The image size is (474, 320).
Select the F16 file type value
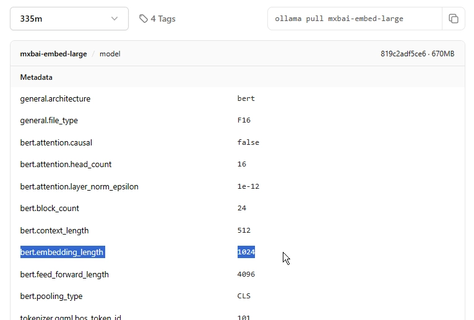pyautogui.click(x=244, y=120)
